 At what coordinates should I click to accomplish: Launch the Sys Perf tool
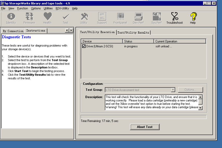(x=156, y=18)
